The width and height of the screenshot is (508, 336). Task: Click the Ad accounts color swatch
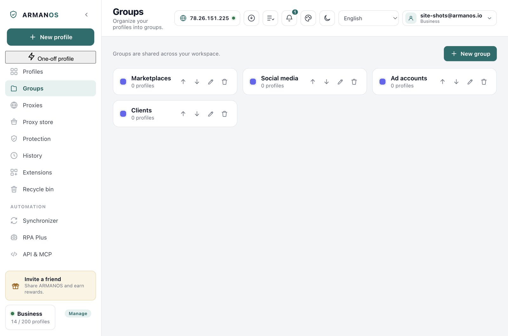383,82
